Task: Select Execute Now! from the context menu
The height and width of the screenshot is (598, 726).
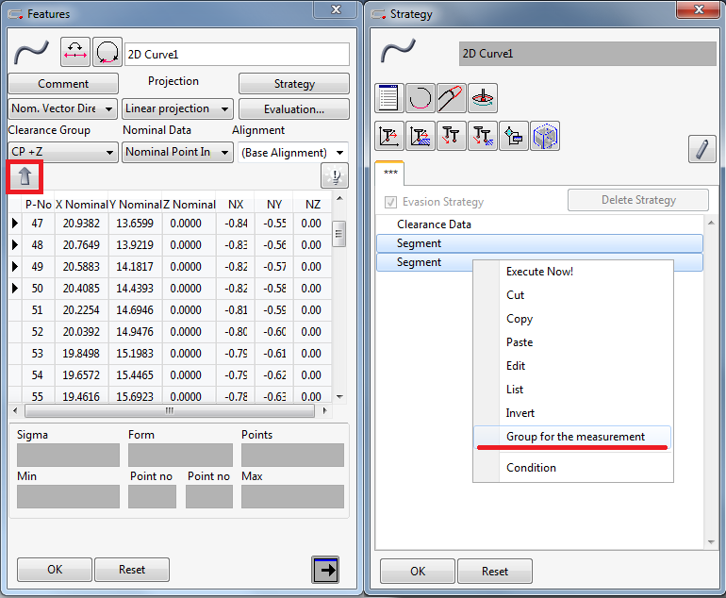Action: click(x=539, y=272)
